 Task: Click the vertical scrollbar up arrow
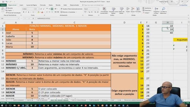coord(189,22)
